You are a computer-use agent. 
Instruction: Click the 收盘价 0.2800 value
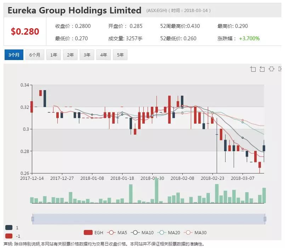[73, 26]
